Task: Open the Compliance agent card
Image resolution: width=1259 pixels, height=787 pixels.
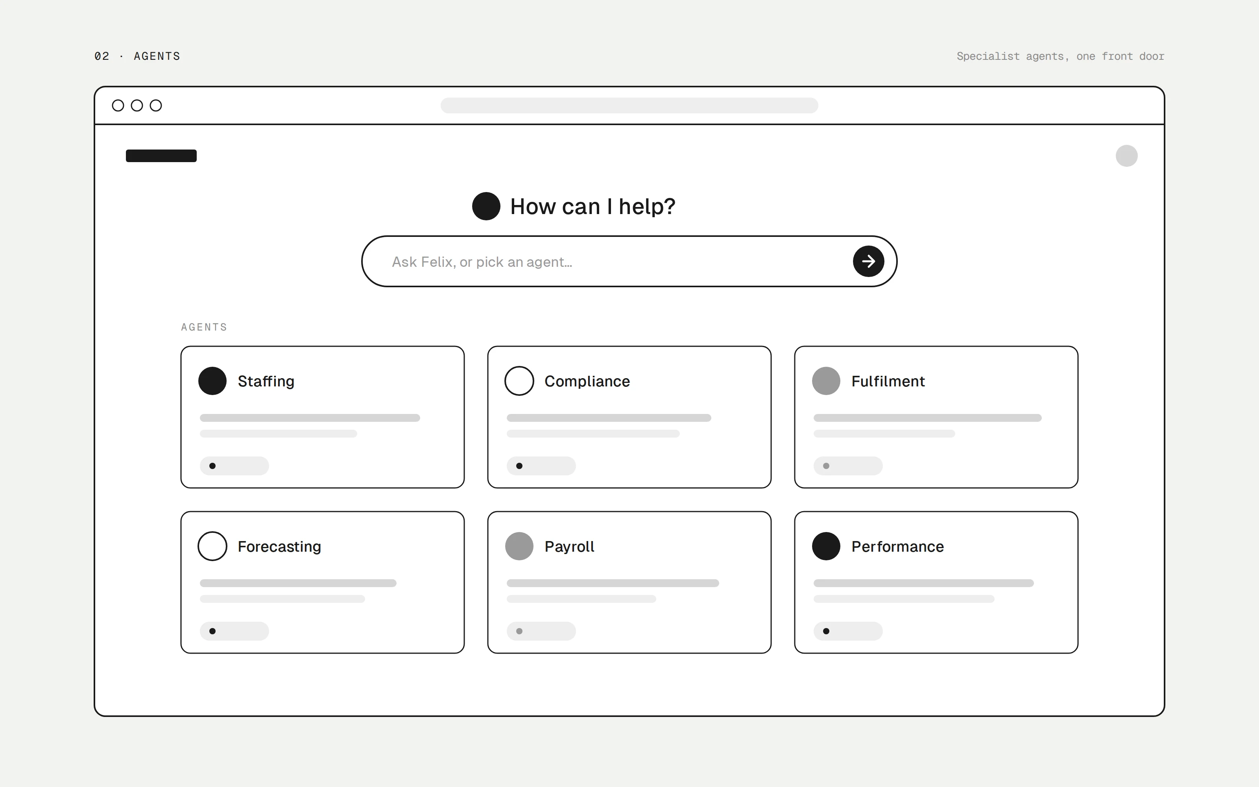Action: click(629, 417)
